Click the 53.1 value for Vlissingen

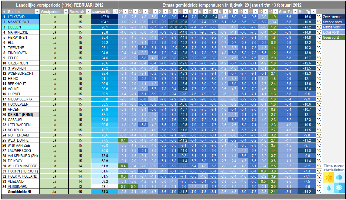pyautogui.click(x=105, y=187)
